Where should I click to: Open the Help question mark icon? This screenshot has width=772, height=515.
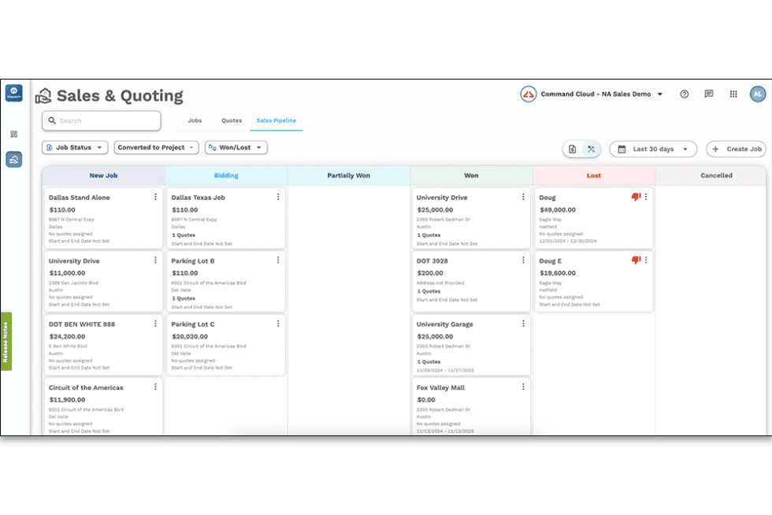[x=684, y=94]
